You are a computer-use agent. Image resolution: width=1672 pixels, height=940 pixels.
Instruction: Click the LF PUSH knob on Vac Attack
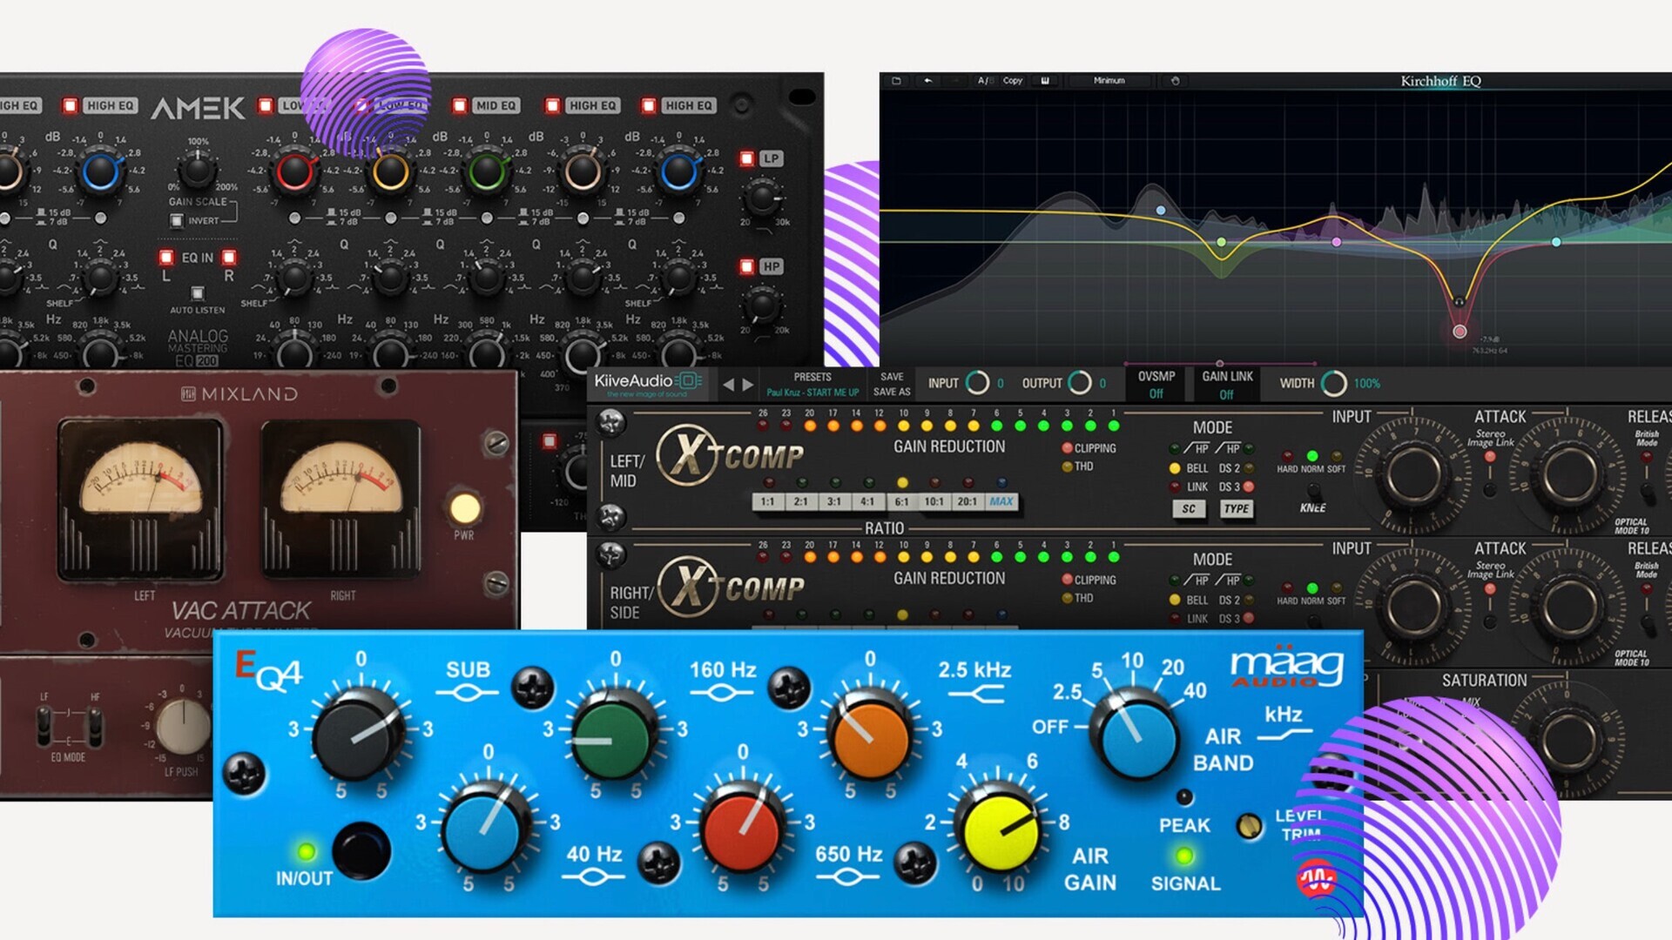184,726
